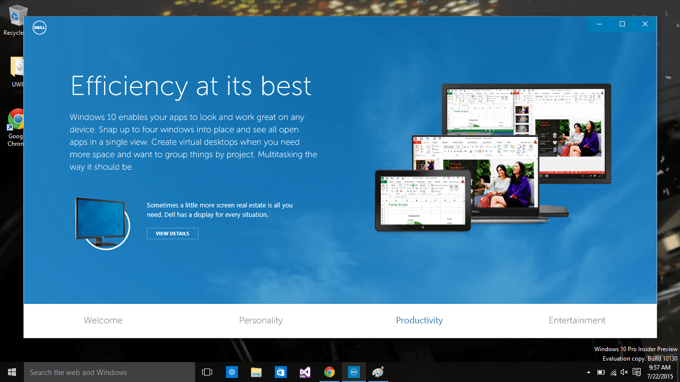
Task: Open Task View
Action: [x=207, y=372]
